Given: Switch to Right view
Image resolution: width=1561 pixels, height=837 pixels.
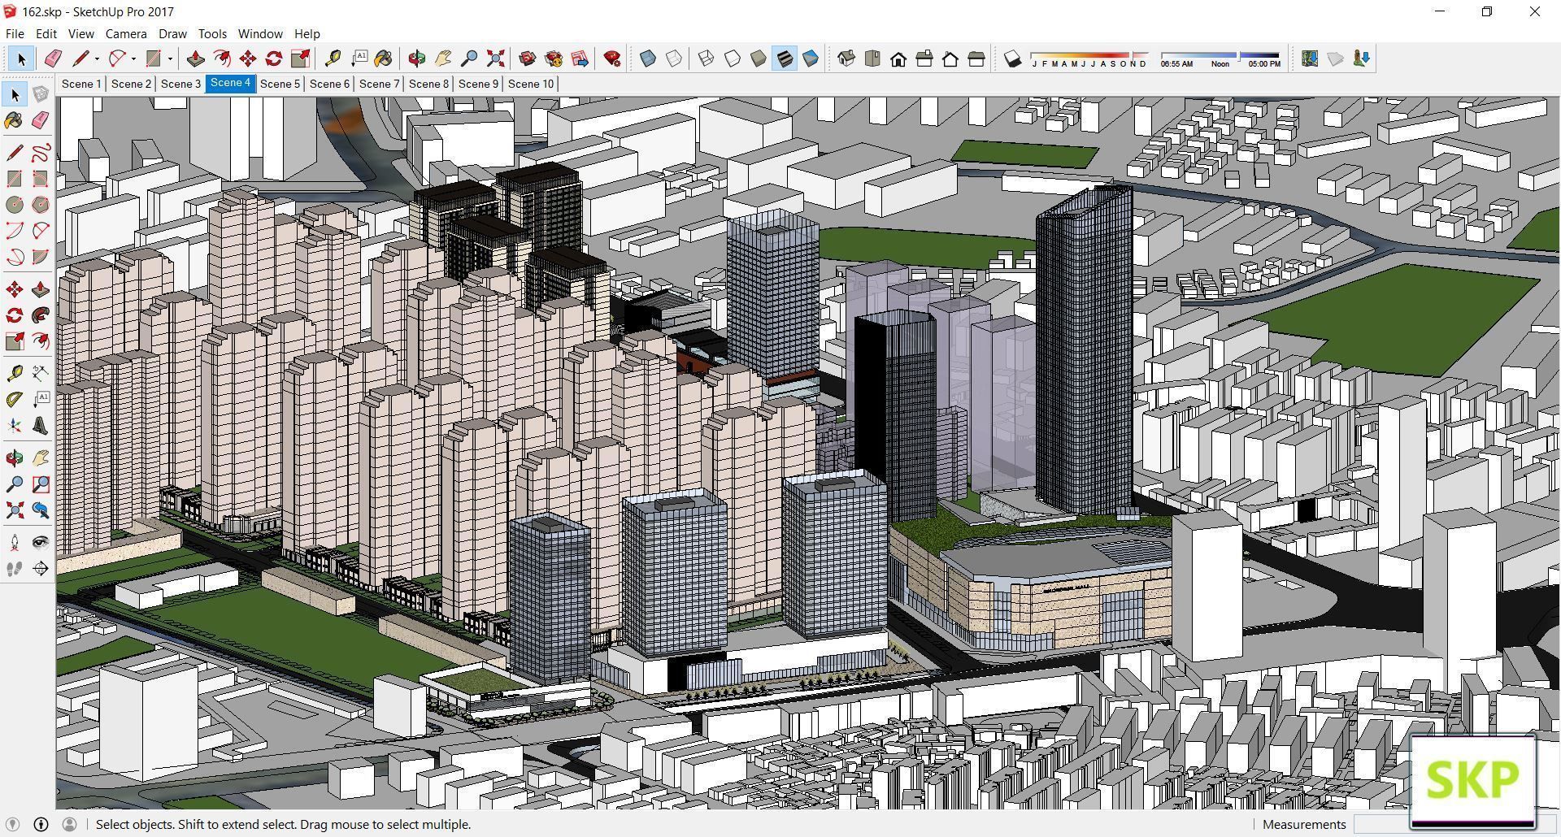Looking at the screenshot, I should 924,59.
